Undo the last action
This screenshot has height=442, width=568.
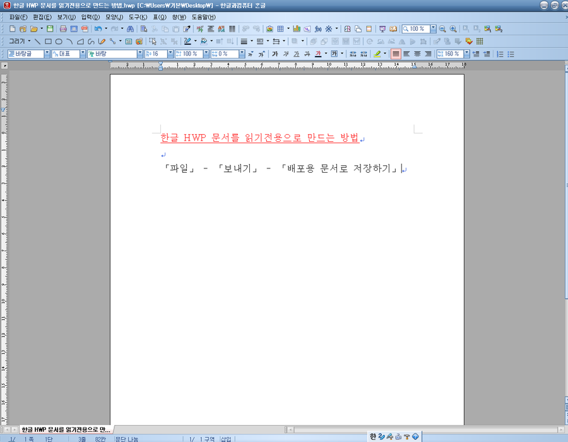point(98,29)
